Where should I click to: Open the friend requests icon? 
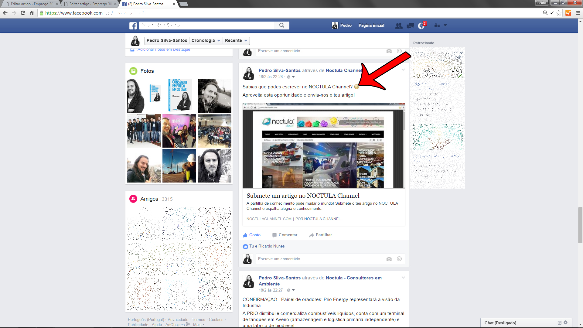(399, 26)
